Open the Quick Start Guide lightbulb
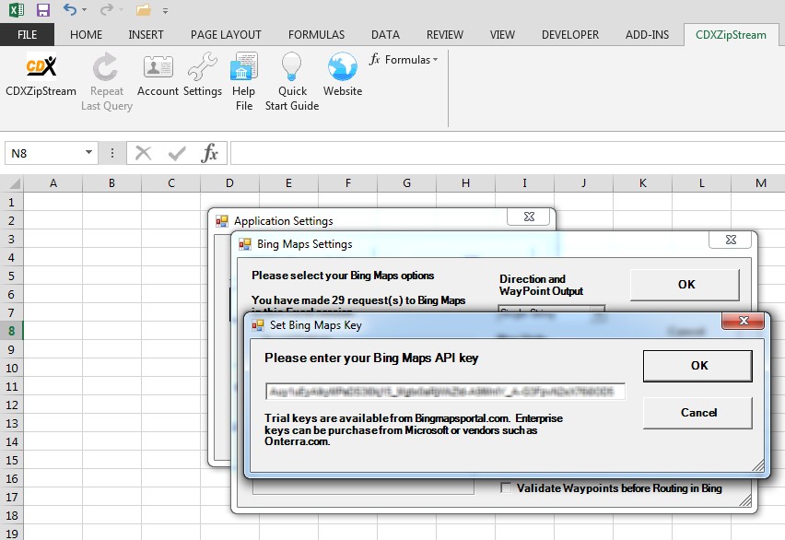Image resolution: width=785 pixels, height=540 pixels. (x=292, y=82)
